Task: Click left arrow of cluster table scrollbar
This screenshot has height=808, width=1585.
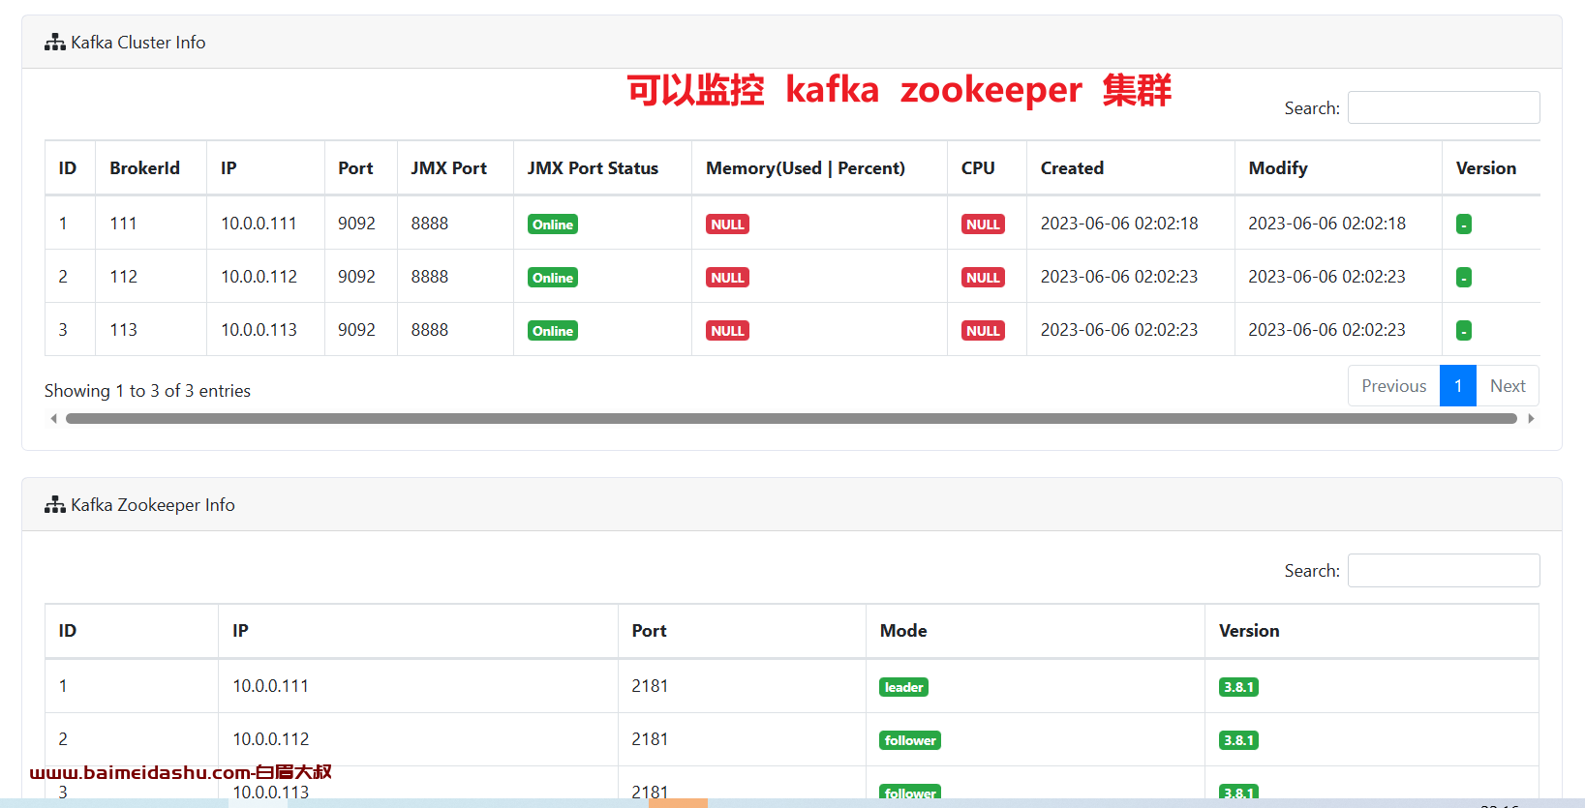Action: click(53, 419)
